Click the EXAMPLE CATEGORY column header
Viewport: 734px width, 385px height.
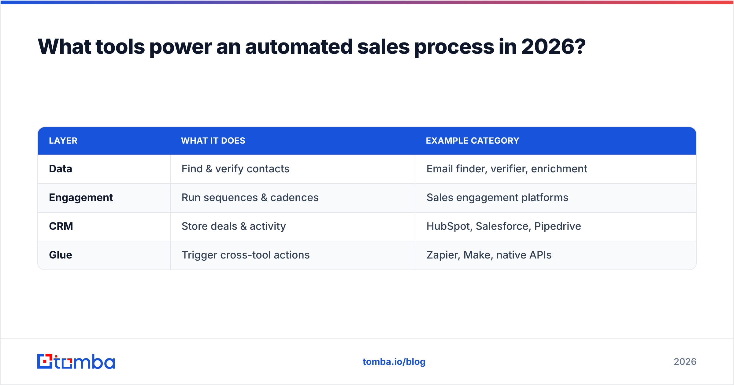pos(556,141)
